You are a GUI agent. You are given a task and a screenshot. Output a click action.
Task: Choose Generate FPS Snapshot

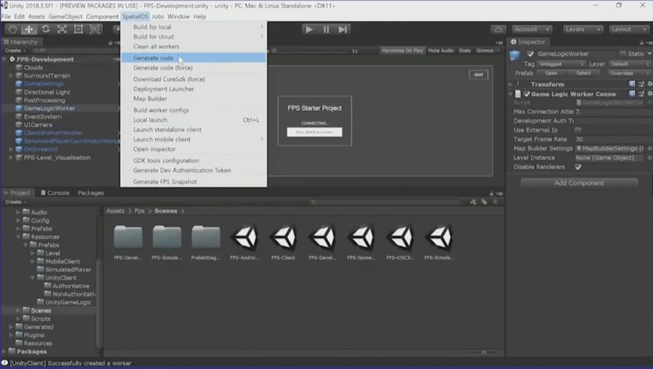coord(193,182)
